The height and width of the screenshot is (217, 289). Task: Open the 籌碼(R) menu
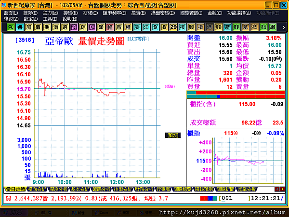click(70, 13)
